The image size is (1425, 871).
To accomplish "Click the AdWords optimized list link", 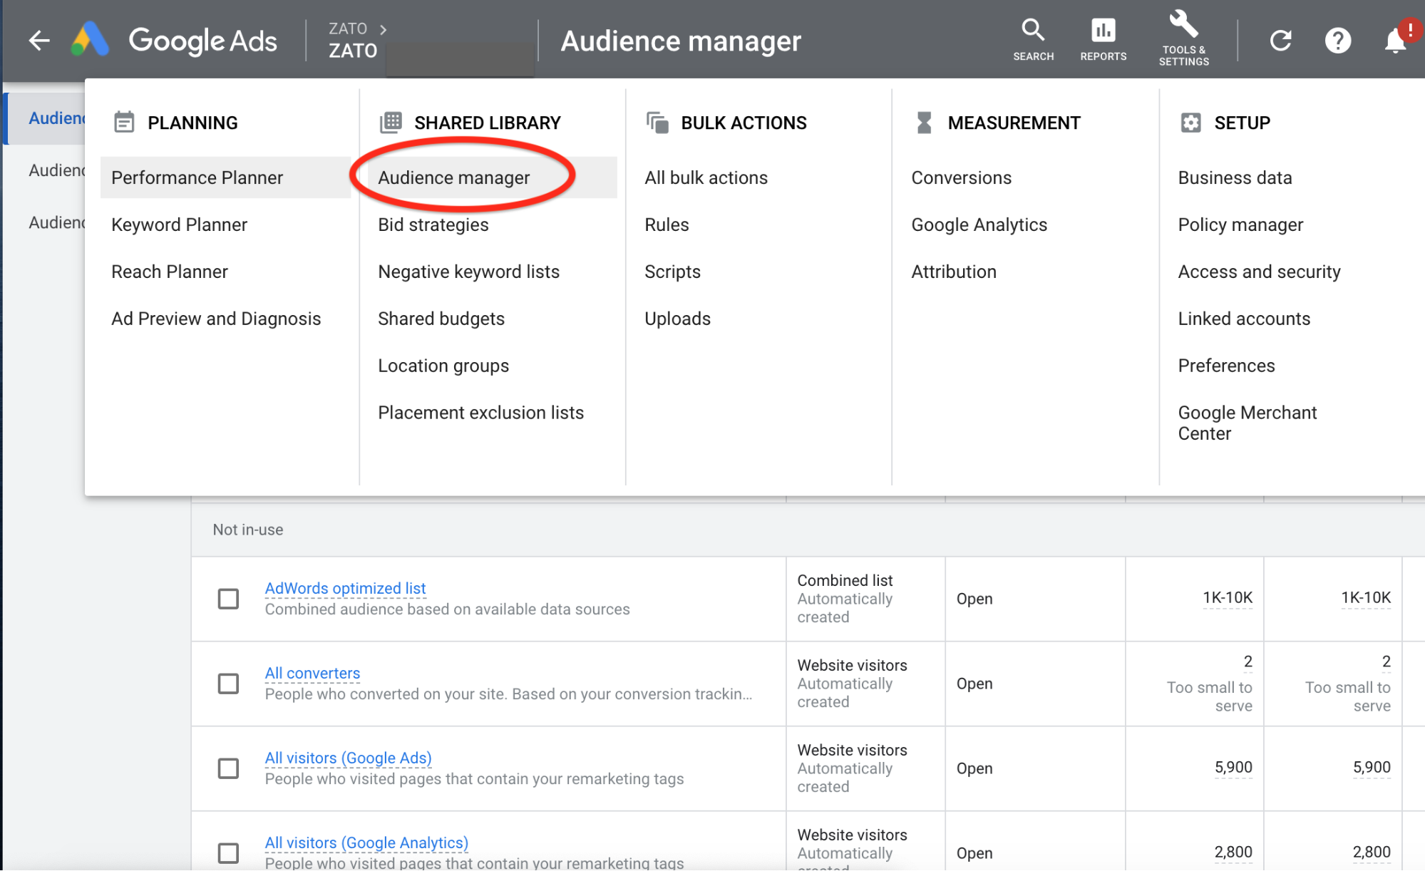I will (346, 588).
